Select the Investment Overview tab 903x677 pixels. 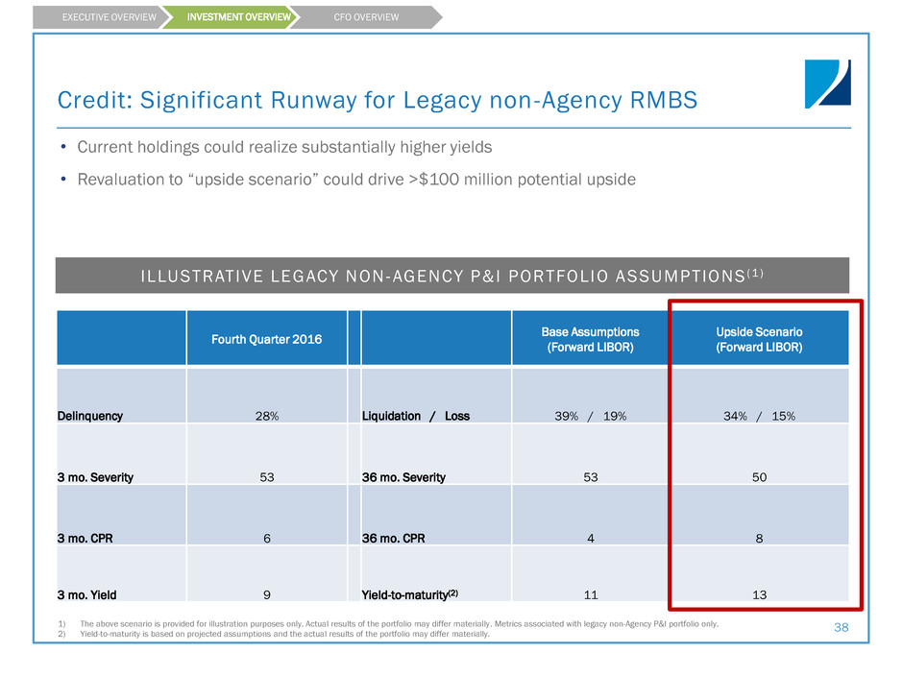coord(228,16)
